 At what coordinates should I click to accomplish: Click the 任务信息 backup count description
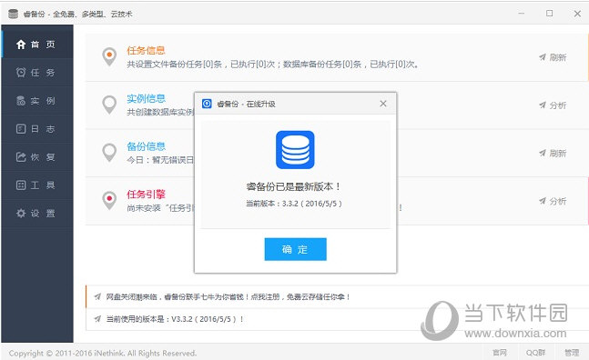(273, 65)
